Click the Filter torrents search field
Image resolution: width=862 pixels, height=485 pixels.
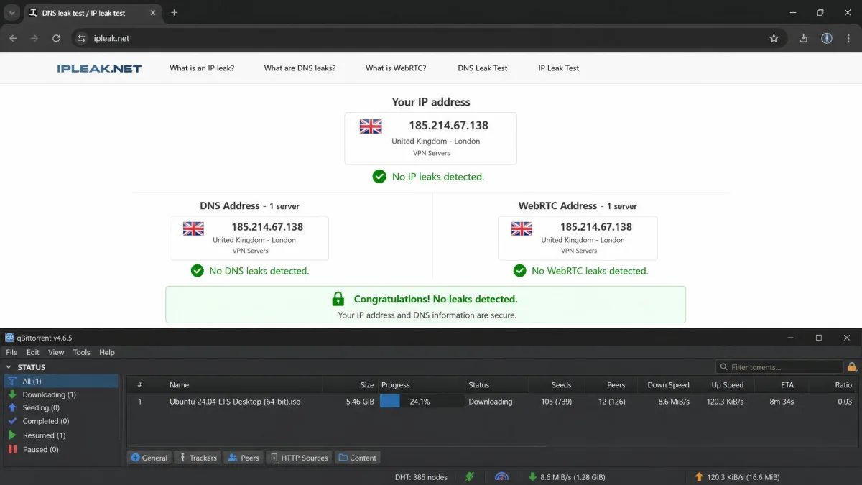[779, 367]
